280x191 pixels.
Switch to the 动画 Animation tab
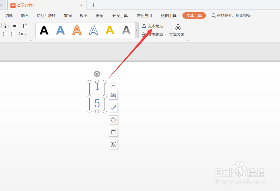coord(25,15)
